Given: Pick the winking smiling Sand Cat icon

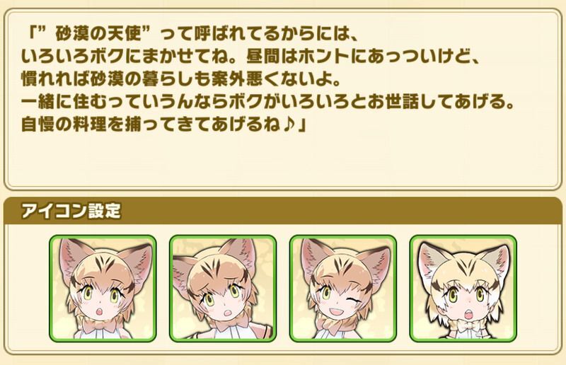Looking at the screenshot, I should 343,288.
